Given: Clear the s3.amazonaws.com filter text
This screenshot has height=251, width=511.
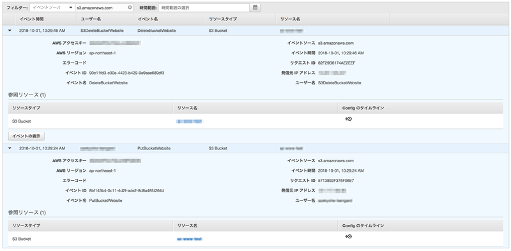Looking at the screenshot, I should [x=130, y=8].
